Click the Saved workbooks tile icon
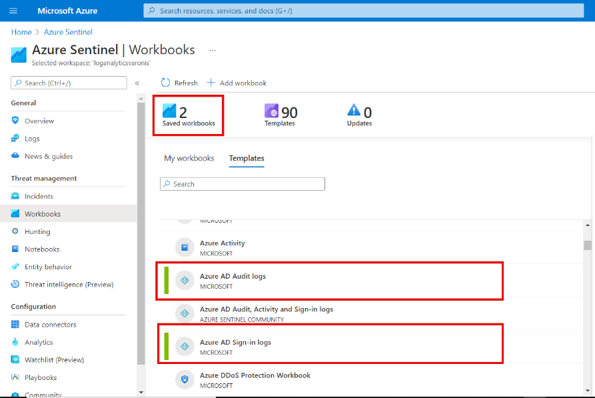The width and height of the screenshot is (595, 398). pos(169,111)
